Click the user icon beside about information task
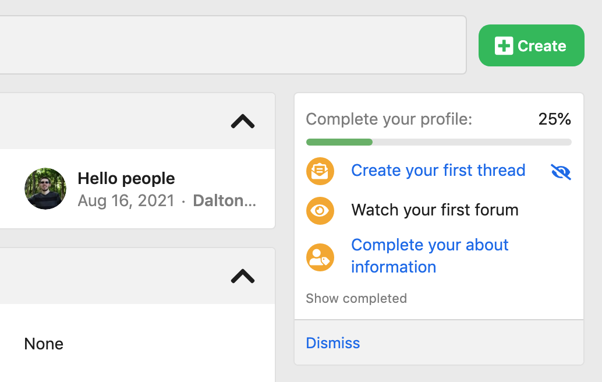This screenshot has width=602, height=382. tap(320, 257)
